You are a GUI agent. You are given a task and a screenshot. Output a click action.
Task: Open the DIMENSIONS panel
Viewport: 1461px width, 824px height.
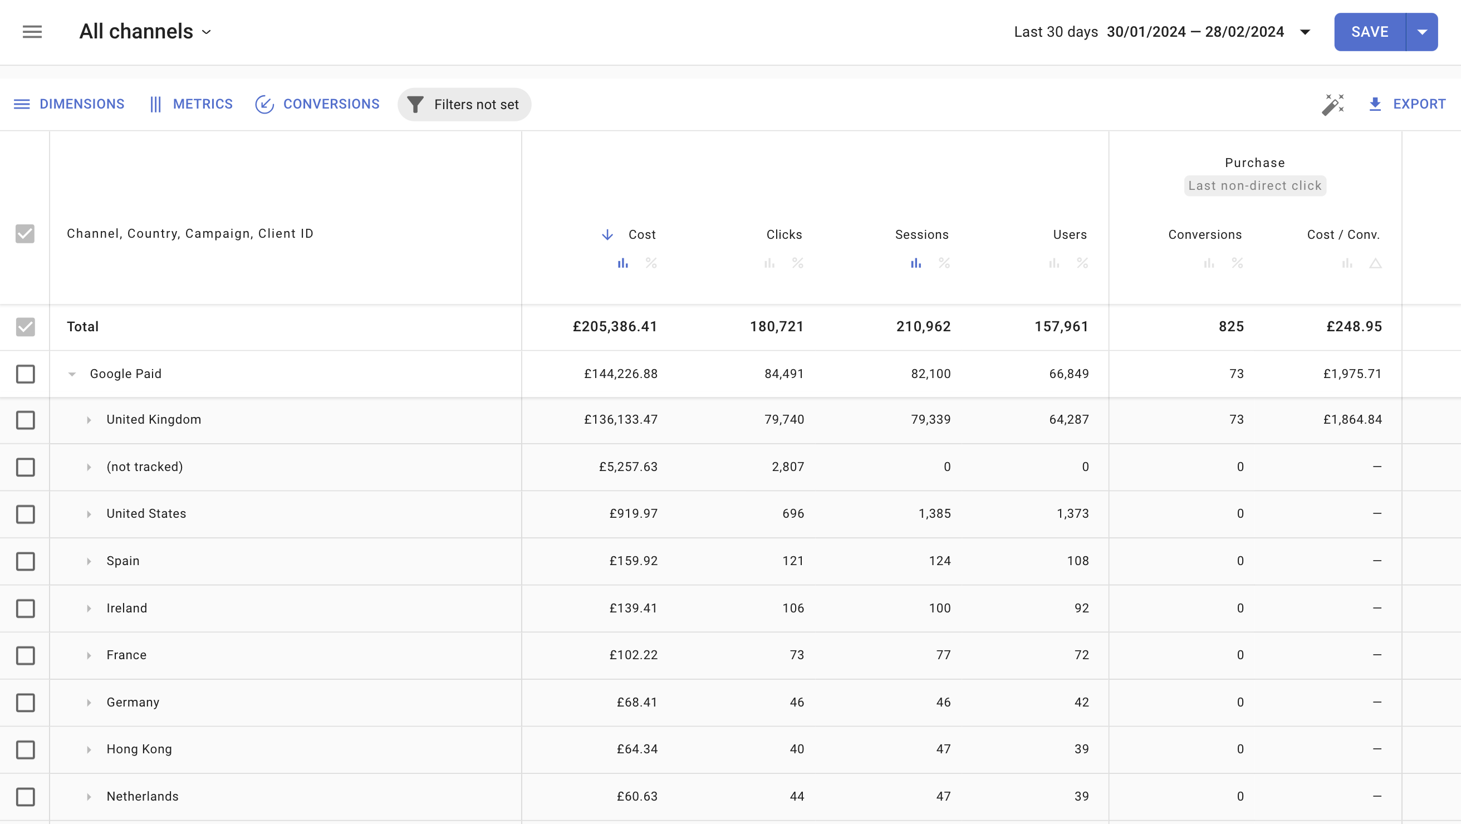(x=82, y=104)
